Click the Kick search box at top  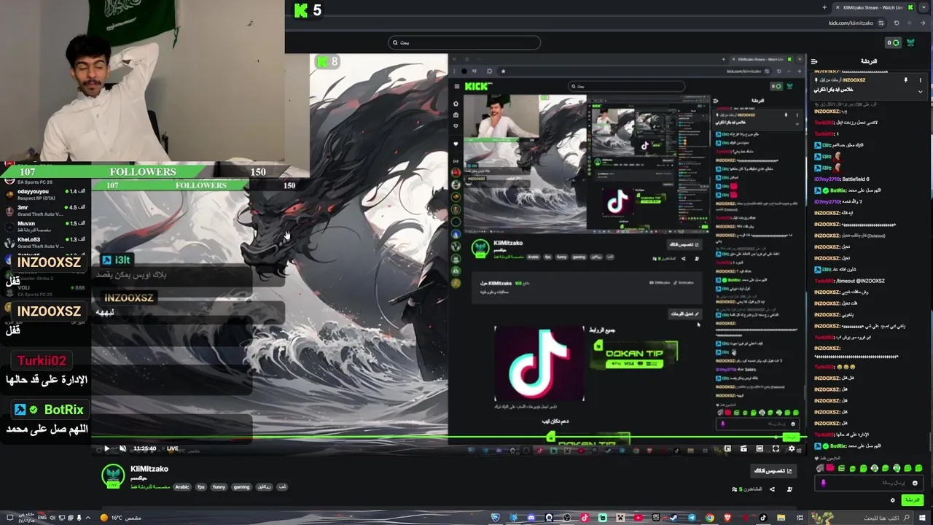click(x=464, y=42)
